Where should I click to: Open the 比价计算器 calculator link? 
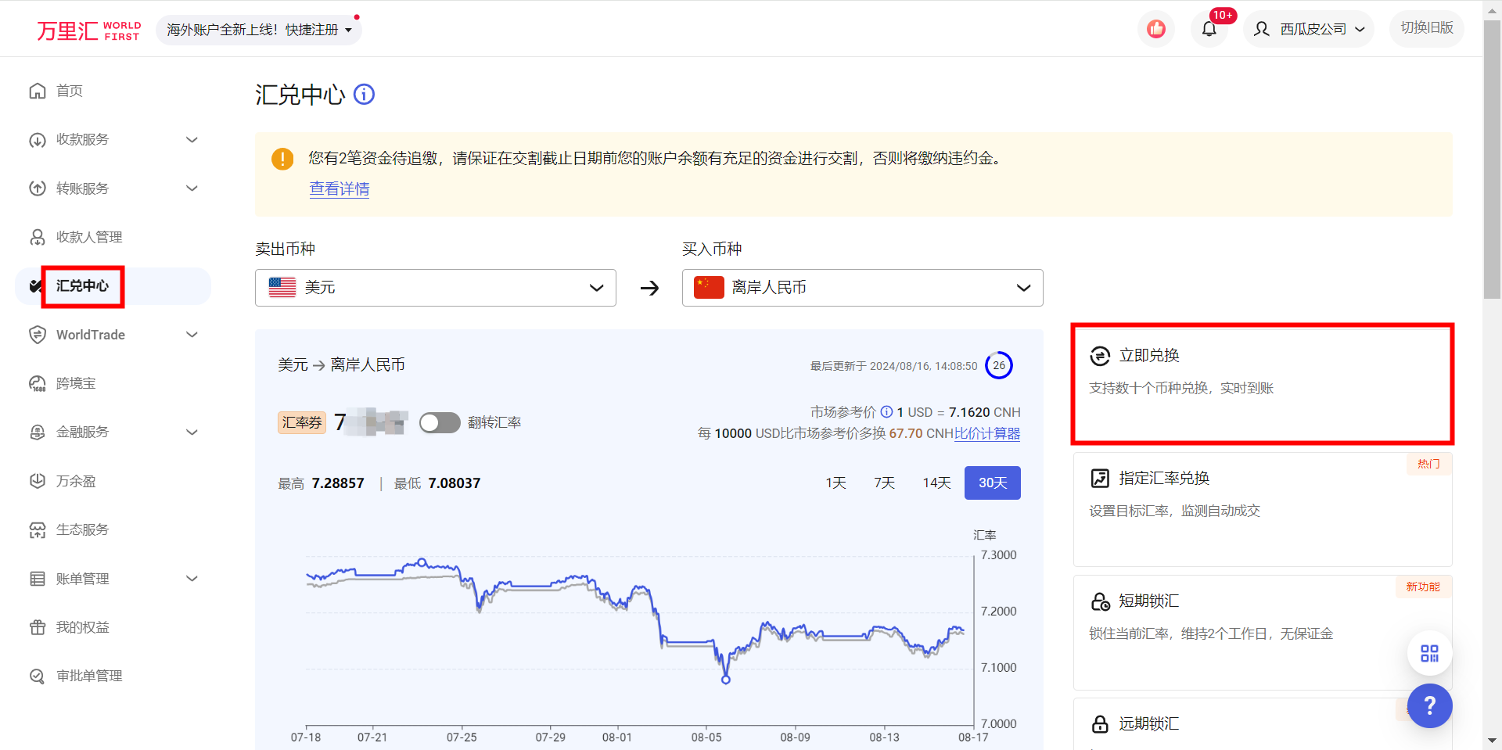pyautogui.click(x=987, y=433)
